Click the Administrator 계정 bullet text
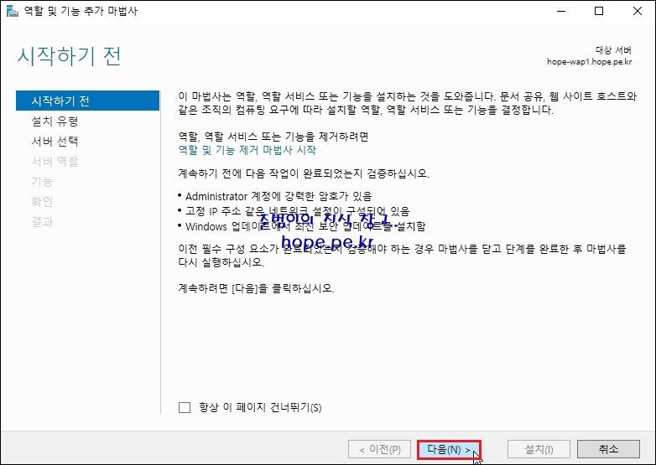The width and height of the screenshot is (656, 465). (x=279, y=196)
